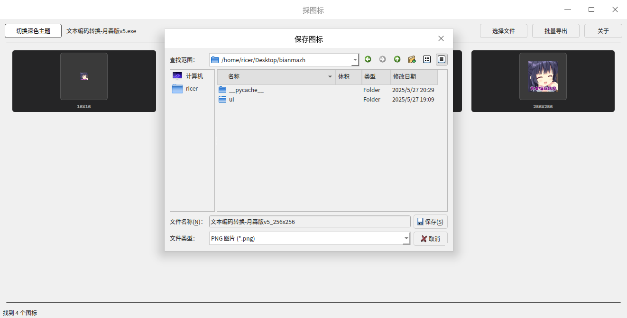Sort files by the 名称 column
The width and height of the screenshot is (627, 318).
click(x=277, y=77)
